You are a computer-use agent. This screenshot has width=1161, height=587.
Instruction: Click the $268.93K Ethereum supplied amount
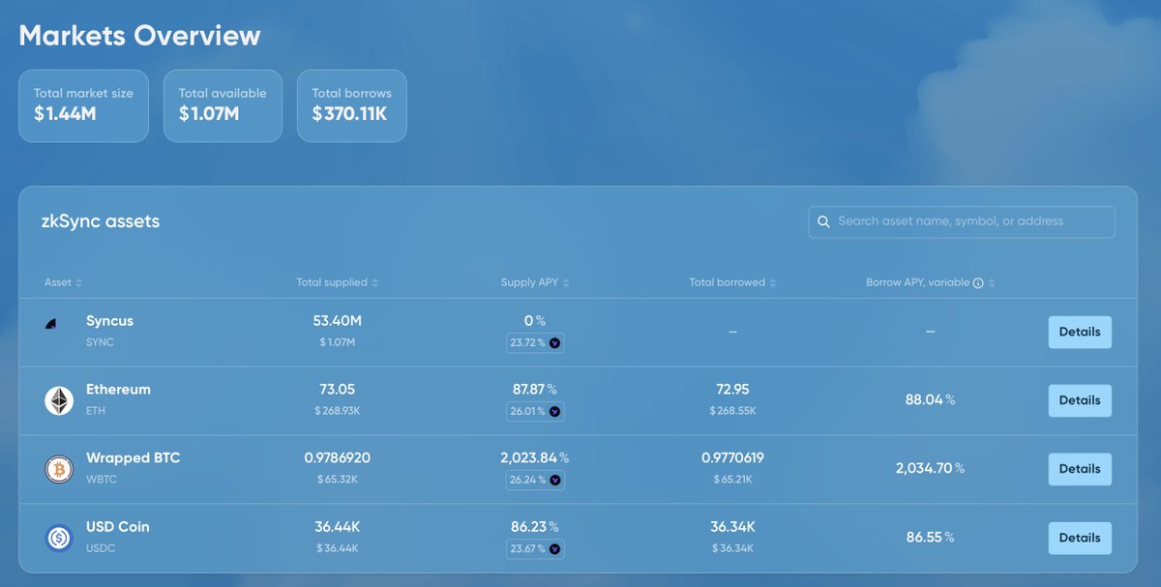tap(338, 411)
